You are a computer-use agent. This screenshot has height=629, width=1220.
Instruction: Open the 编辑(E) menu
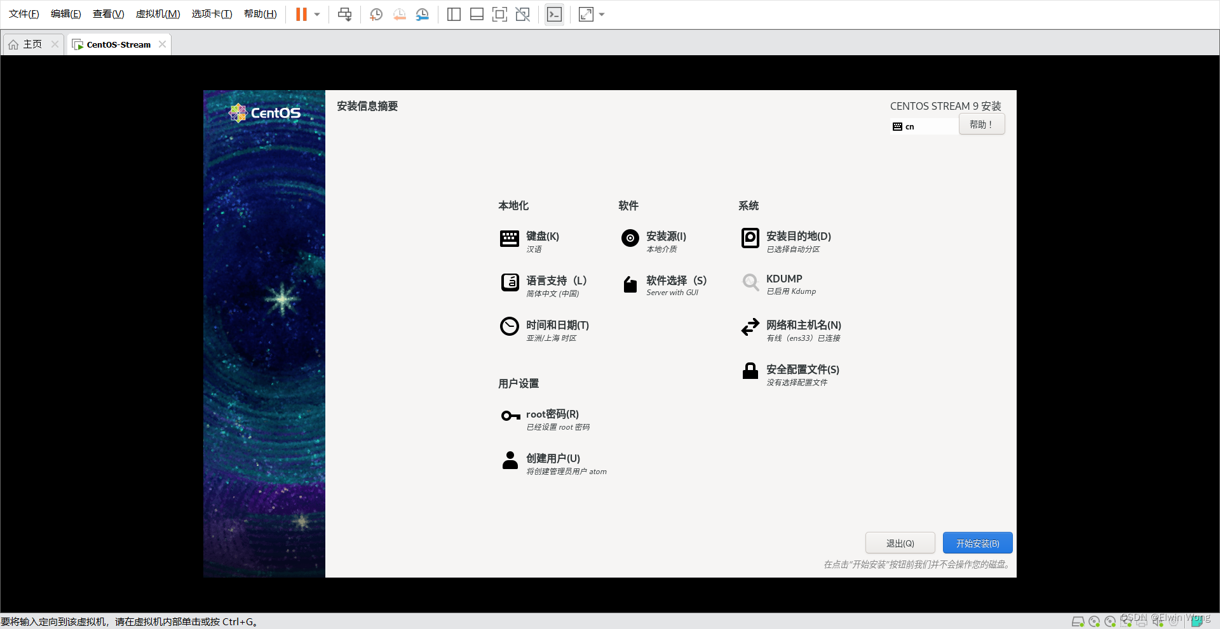click(x=66, y=14)
